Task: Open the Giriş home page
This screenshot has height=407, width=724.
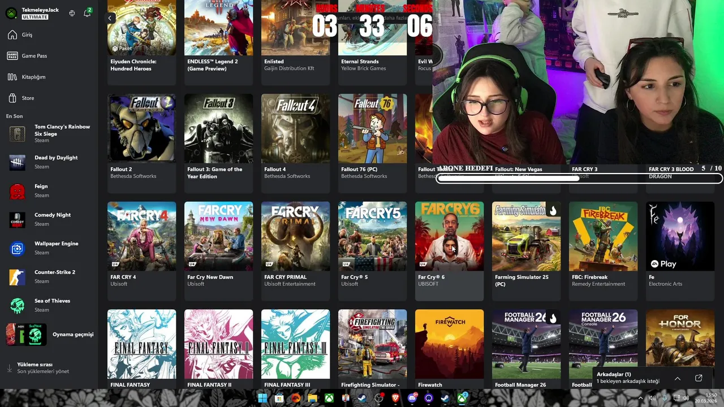Action: 49,35
